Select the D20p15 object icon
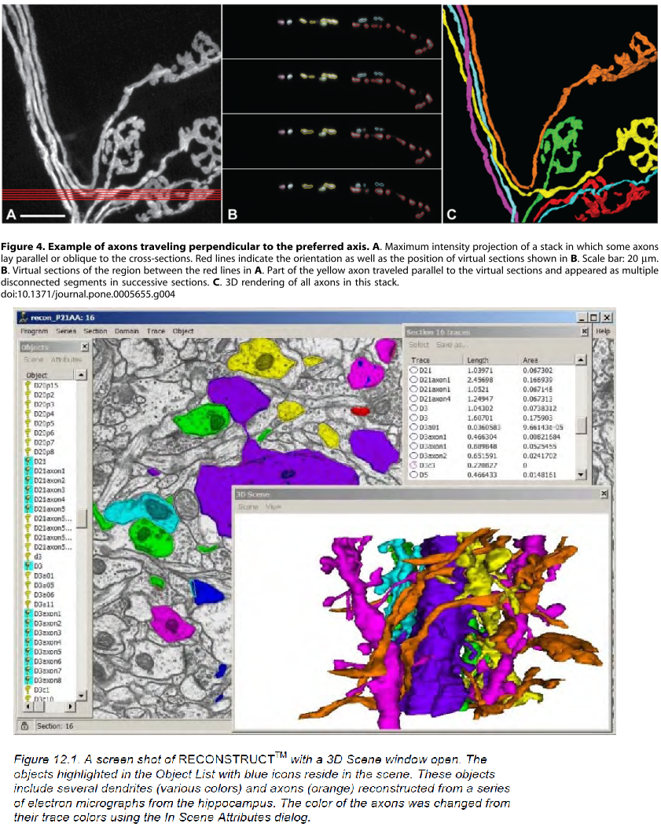Screen dimensions: 661x827 (x=28, y=386)
